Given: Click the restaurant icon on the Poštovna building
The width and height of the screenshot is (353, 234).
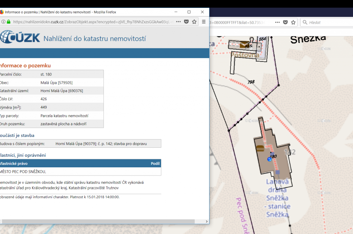Looking at the screenshot, I should (x=243, y=45).
